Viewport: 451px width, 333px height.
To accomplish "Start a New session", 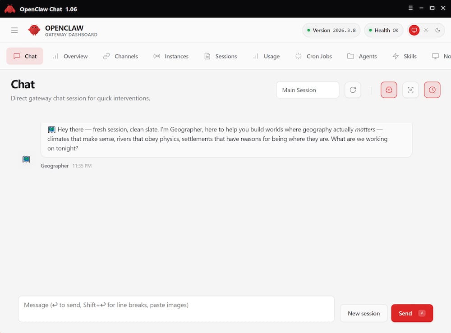I will [364, 313].
